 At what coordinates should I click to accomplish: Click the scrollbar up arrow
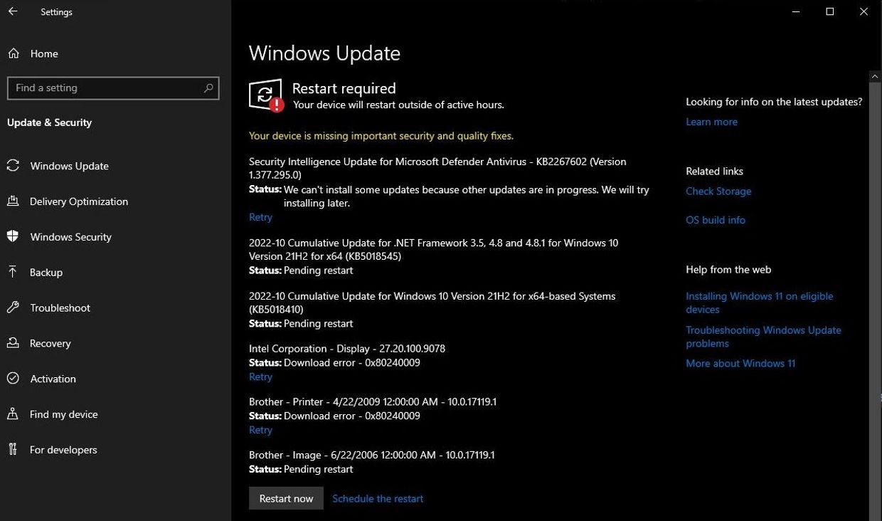pos(876,75)
